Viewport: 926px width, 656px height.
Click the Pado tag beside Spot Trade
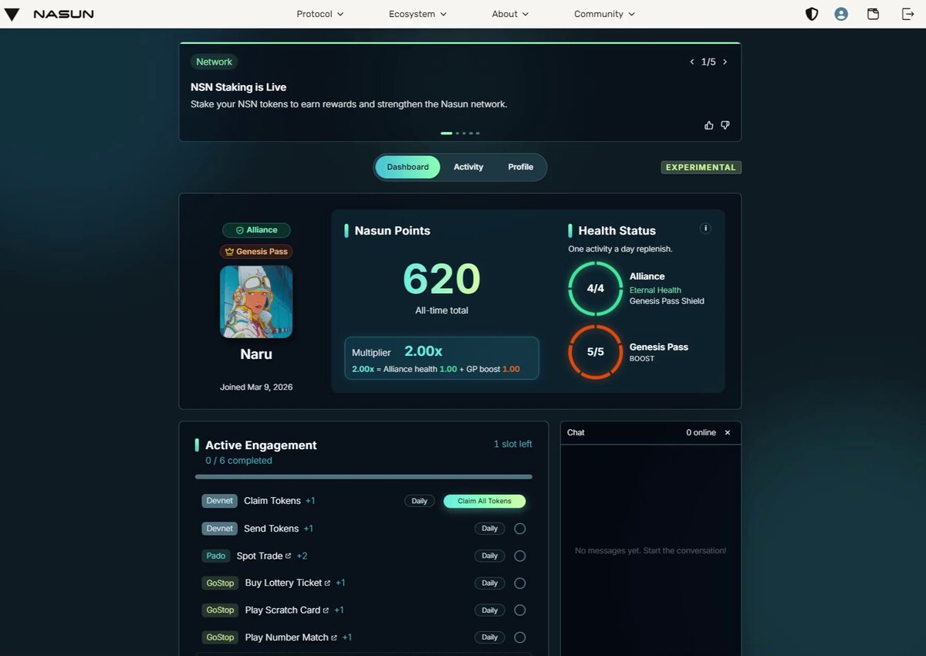pos(216,556)
